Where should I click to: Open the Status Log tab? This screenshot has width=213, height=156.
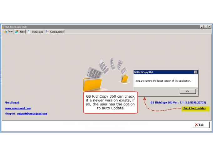[35, 32]
